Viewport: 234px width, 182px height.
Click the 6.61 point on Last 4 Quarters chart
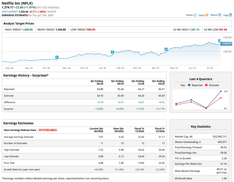[221, 91]
